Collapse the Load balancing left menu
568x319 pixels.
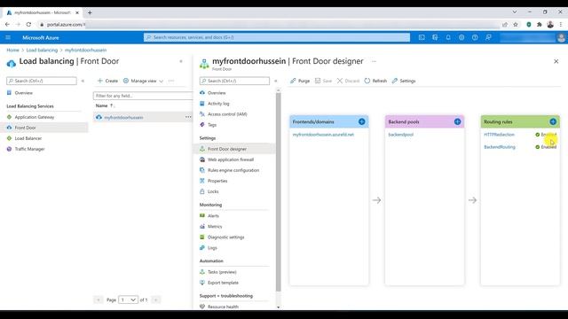click(x=83, y=81)
